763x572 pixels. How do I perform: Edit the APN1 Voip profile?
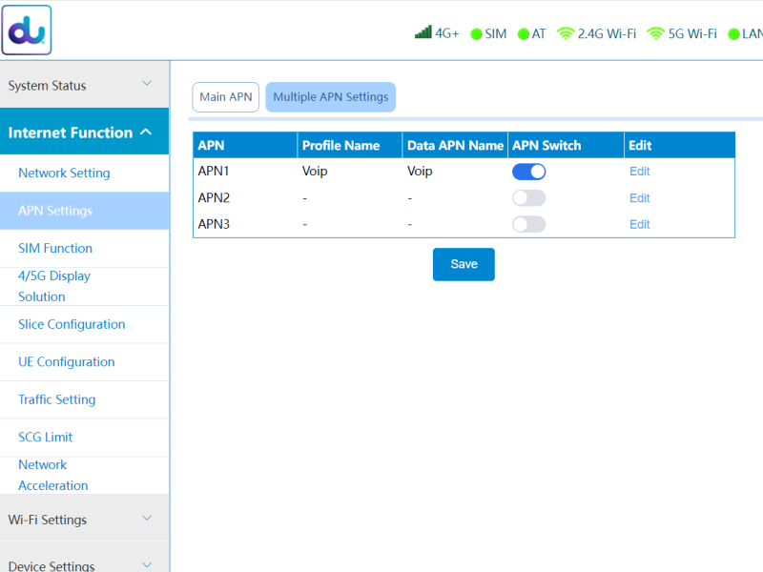click(639, 172)
